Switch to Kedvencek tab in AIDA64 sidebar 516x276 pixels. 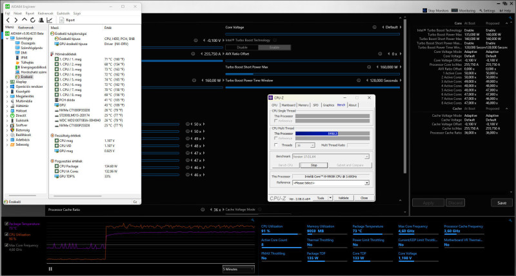pyautogui.click(x=26, y=28)
